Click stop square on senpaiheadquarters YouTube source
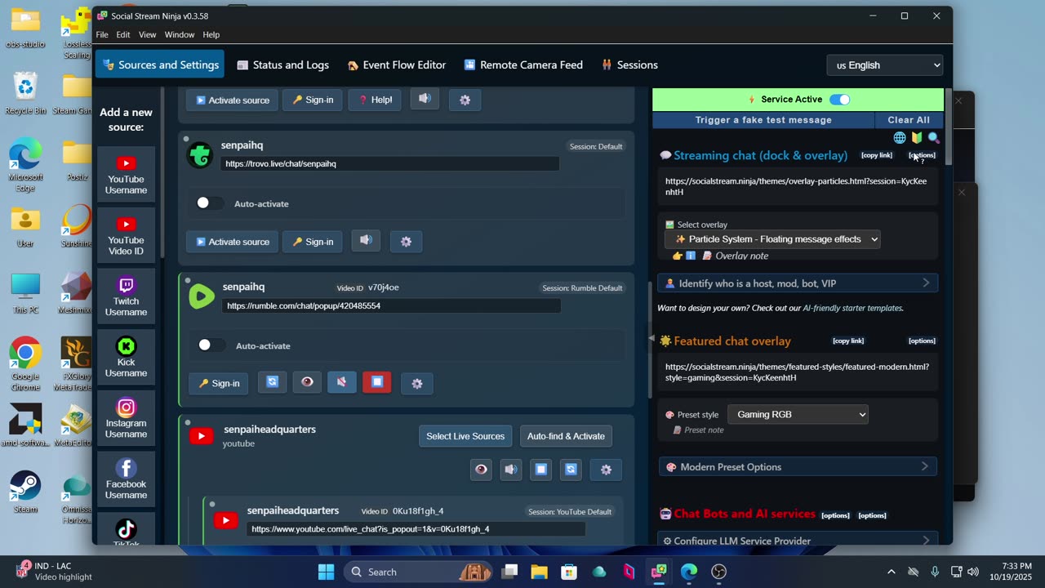This screenshot has width=1045, height=588. 540,470
